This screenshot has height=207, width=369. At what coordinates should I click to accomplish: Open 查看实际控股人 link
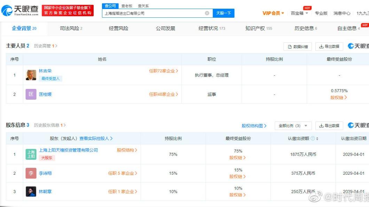(x=96, y=139)
